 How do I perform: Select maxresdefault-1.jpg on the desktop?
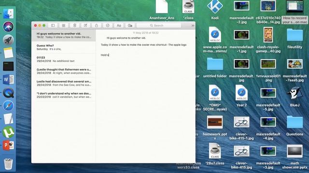241,35
